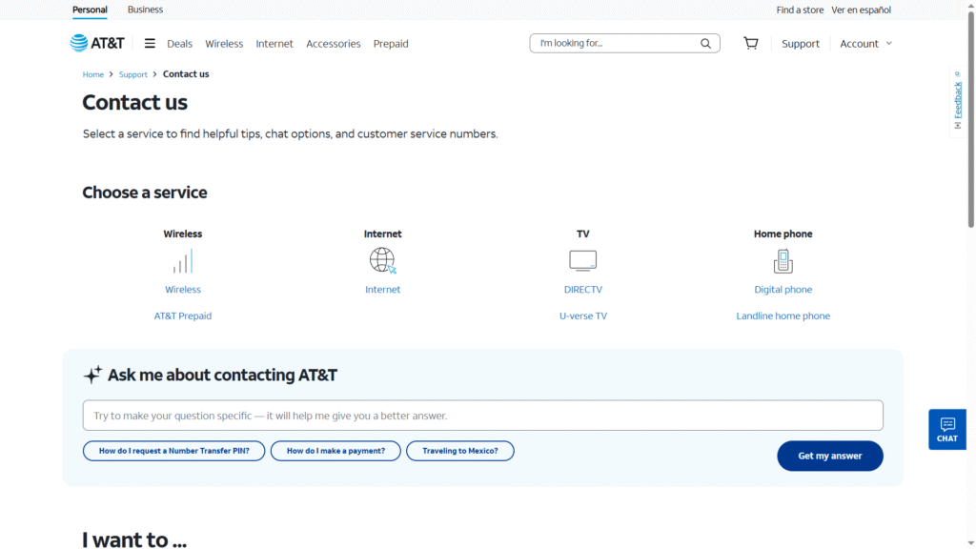
Task: Open the hamburger navigation menu
Action: 150,42
